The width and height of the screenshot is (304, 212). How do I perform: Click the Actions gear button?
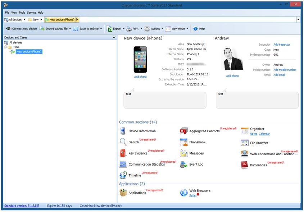152,29
